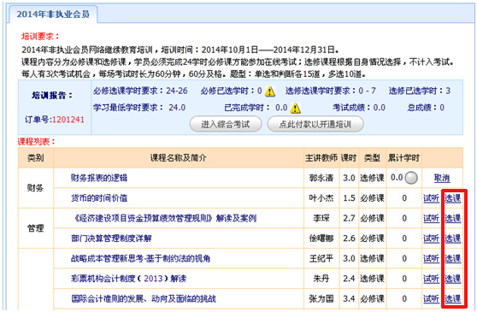Click teacher name 徐曙娜
The image size is (477, 312).
[x=321, y=238]
